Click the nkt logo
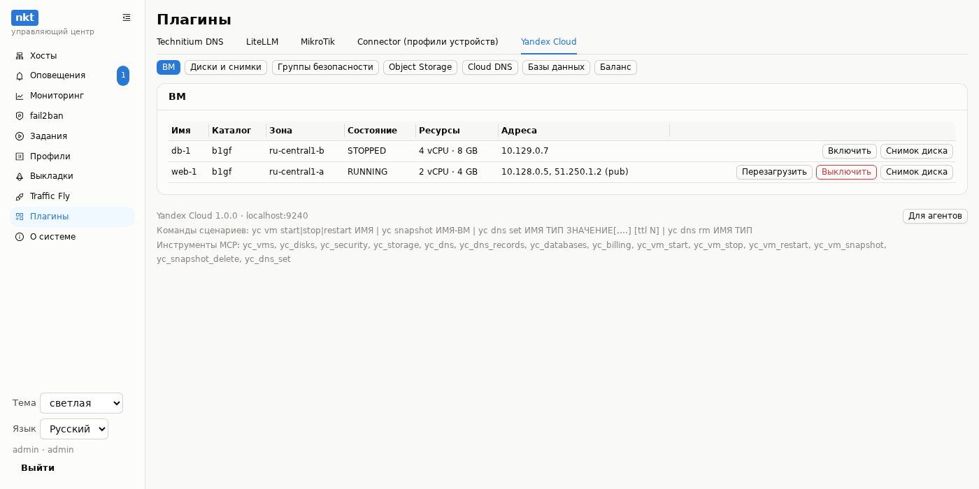 point(24,17)
